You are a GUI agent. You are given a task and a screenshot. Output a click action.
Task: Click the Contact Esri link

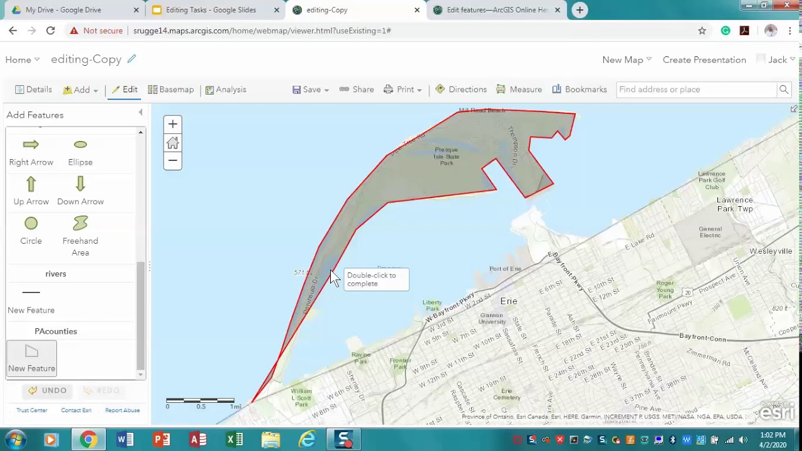76,410
